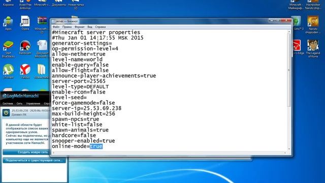Open the Вид menu in Notepad
The image size is (325, 183).
[x=90, y=27]
